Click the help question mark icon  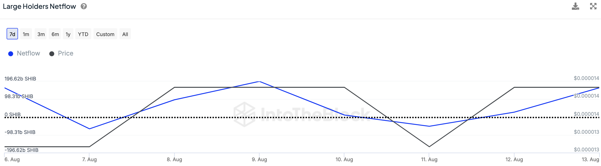pos(84,6)
